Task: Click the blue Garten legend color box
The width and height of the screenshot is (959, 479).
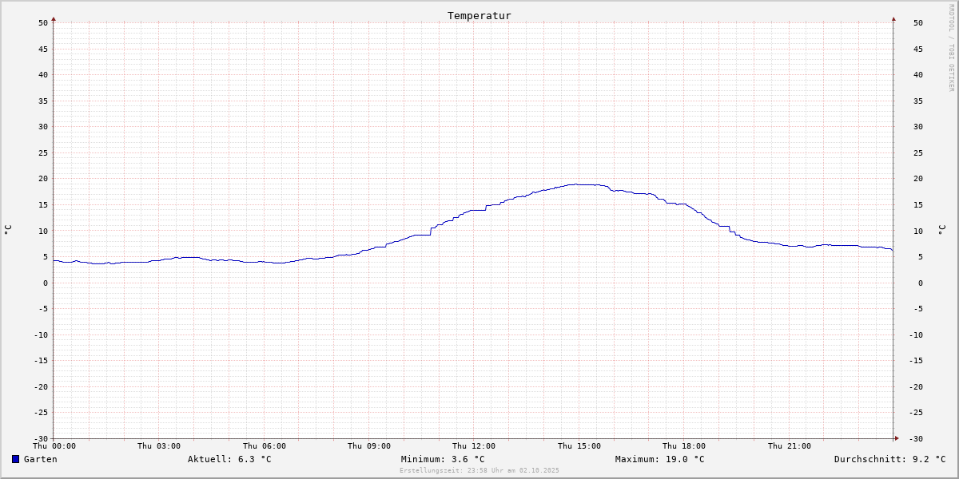Action: pyautogui.click(x=15, y=459)
